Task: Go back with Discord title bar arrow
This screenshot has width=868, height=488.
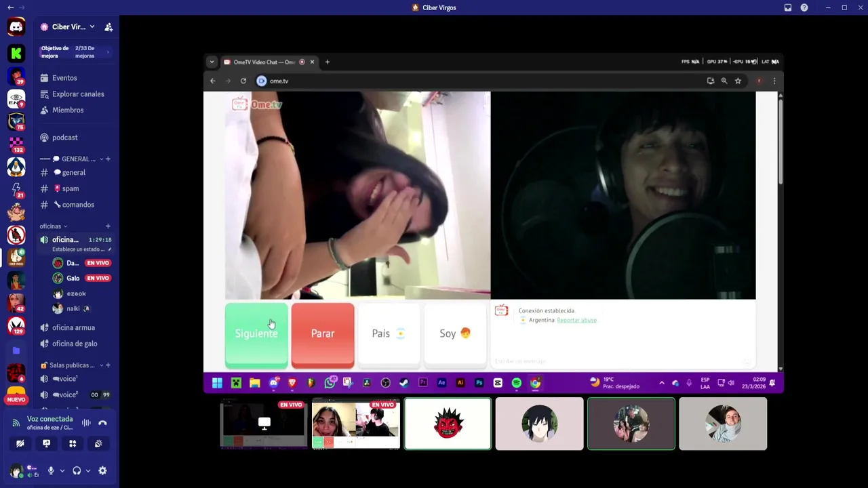Action: pyautogui.click(x=10, y=7)
